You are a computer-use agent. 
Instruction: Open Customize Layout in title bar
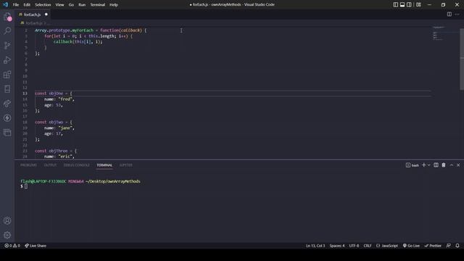tap(418, 5)
